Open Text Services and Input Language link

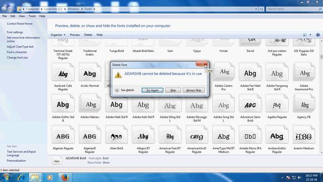[21, 153]
